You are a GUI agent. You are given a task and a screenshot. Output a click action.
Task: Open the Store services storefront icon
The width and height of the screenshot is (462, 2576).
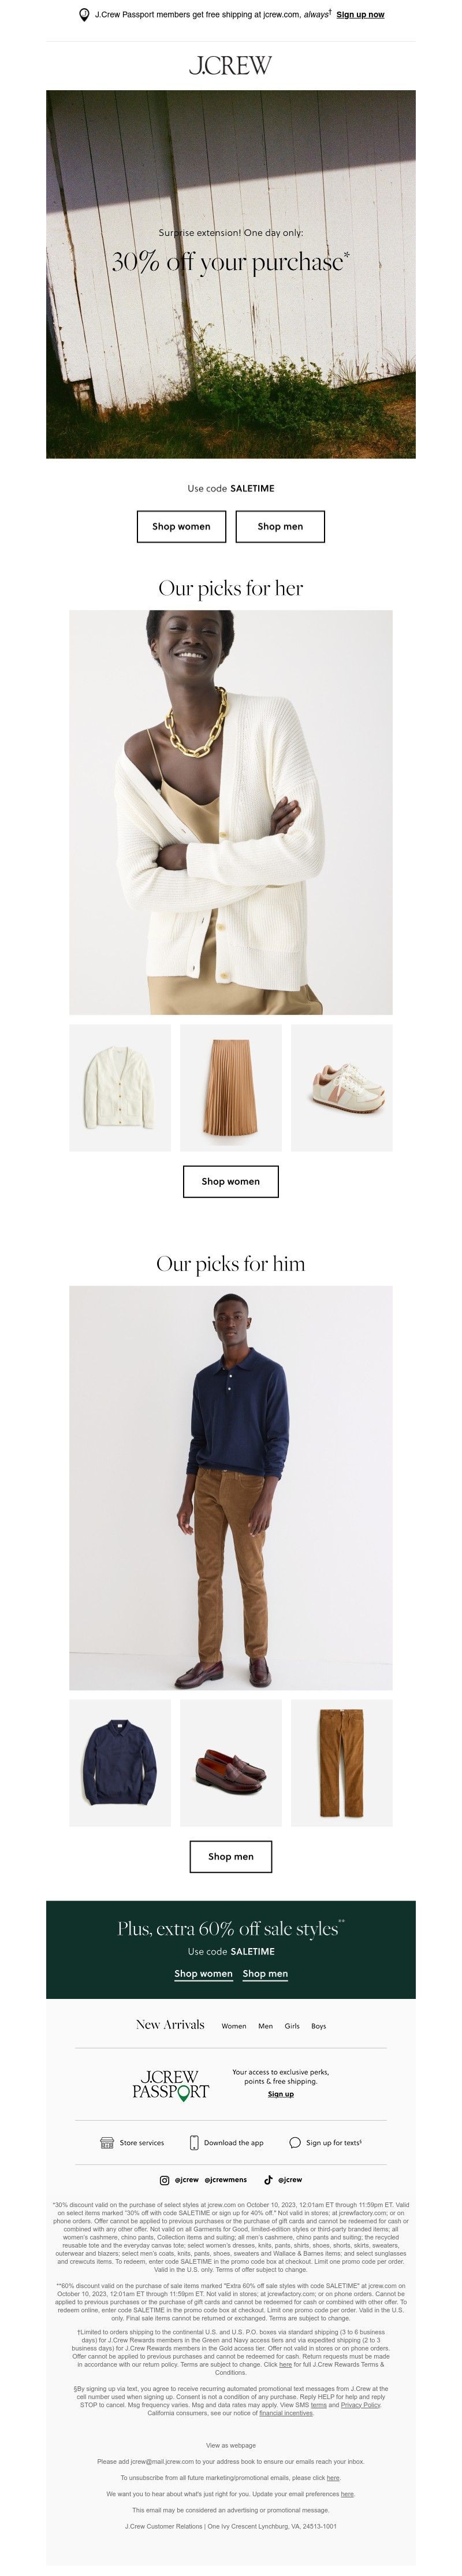(107, 2142)
